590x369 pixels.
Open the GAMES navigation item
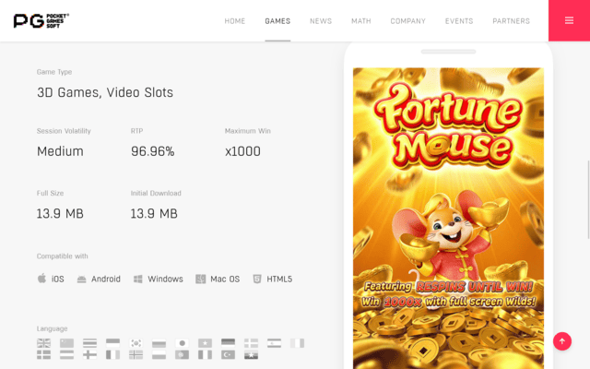[277, 21]
